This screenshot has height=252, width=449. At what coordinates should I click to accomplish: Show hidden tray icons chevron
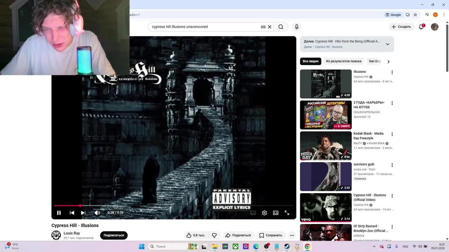[374, 246]
